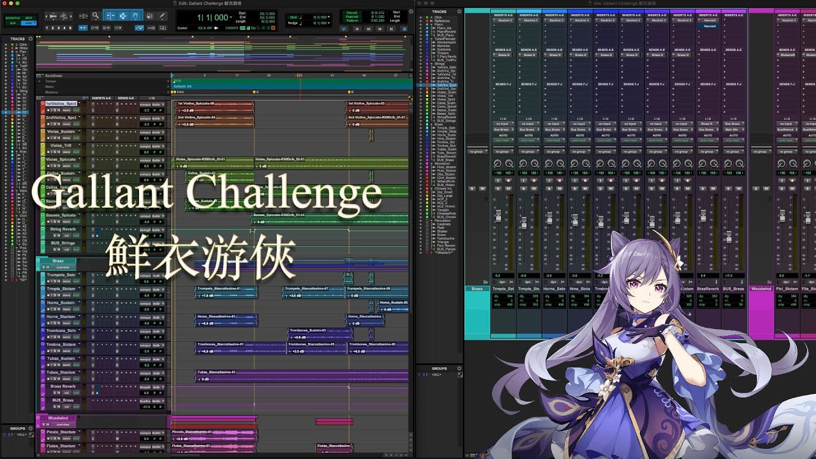Enable Spot edit mode
The width and height of the screenshot is (816, 459).
tap(29, 18)
